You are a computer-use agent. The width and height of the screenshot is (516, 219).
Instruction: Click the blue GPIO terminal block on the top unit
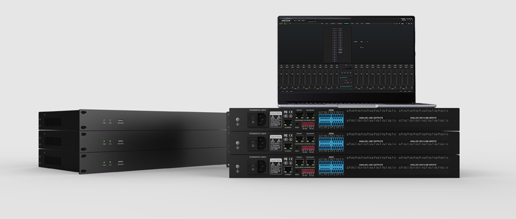[331, 120]
